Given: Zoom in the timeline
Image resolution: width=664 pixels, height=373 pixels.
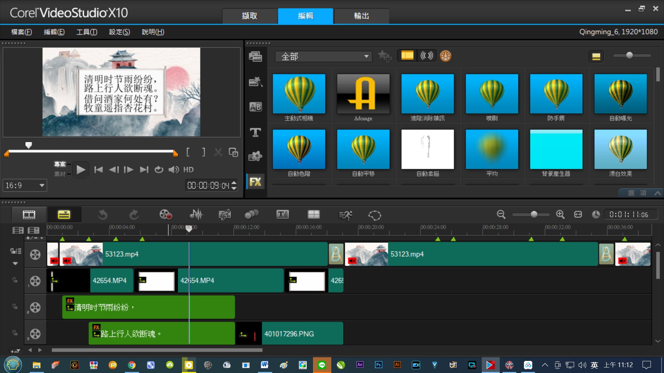Looking at the screenshot, I should [x=560, y=214].
